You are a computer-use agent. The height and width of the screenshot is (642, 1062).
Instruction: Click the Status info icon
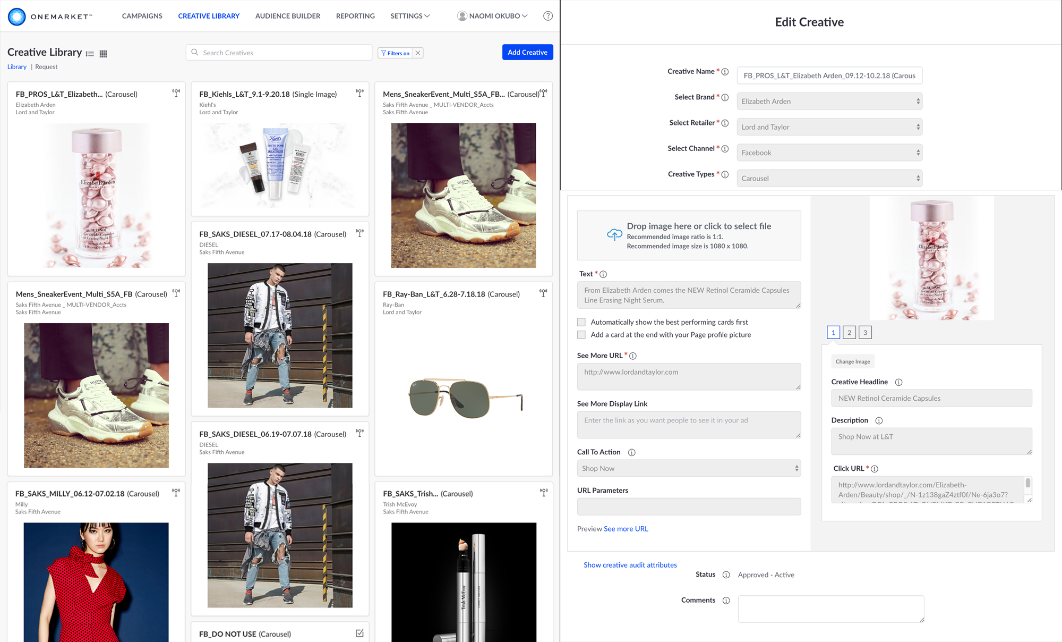[726, 575]
